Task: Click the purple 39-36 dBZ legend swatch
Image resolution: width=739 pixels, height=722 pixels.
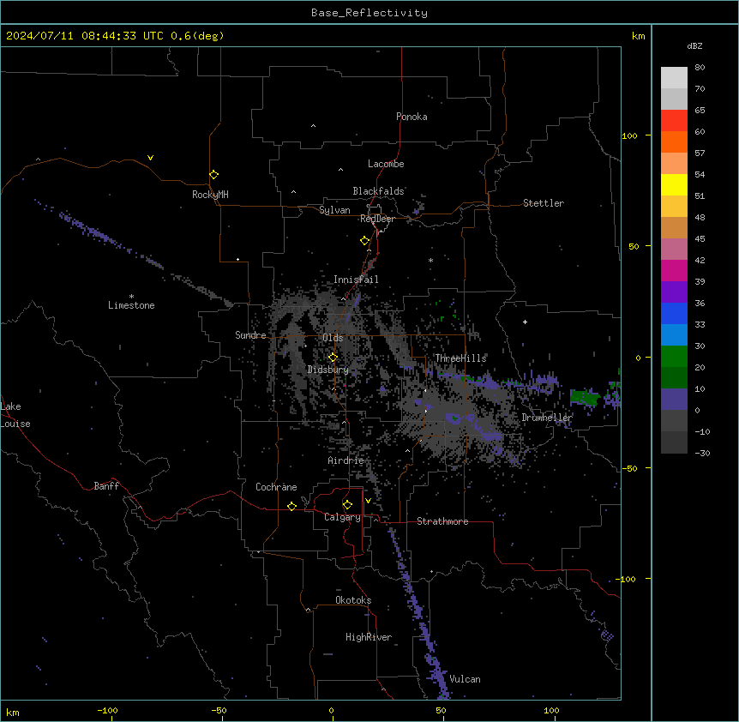Action: [674, 292]
